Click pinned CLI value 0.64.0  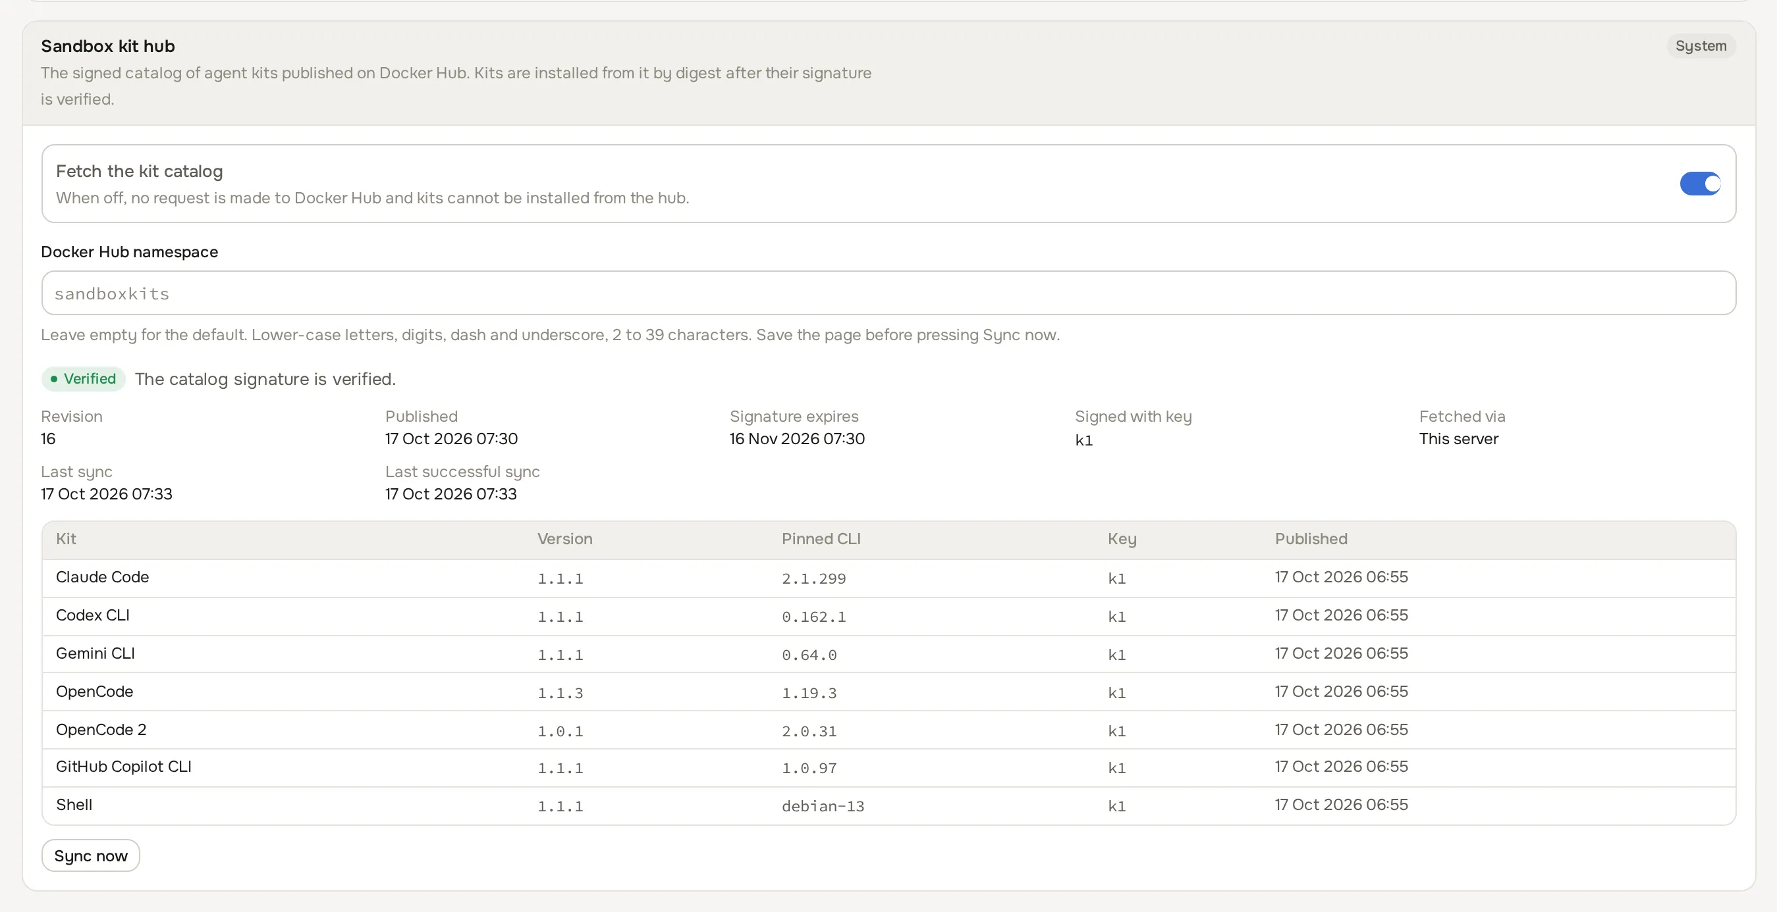click(x=809, y=655)
